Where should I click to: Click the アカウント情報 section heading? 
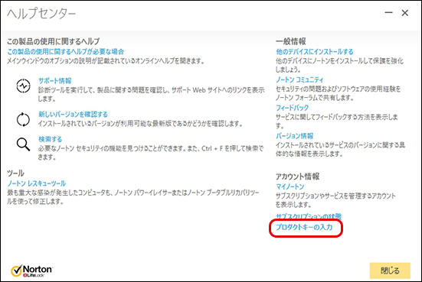[x=297, y=177]
